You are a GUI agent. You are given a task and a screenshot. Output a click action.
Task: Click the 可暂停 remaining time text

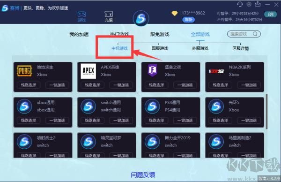(x=238, y=14)
